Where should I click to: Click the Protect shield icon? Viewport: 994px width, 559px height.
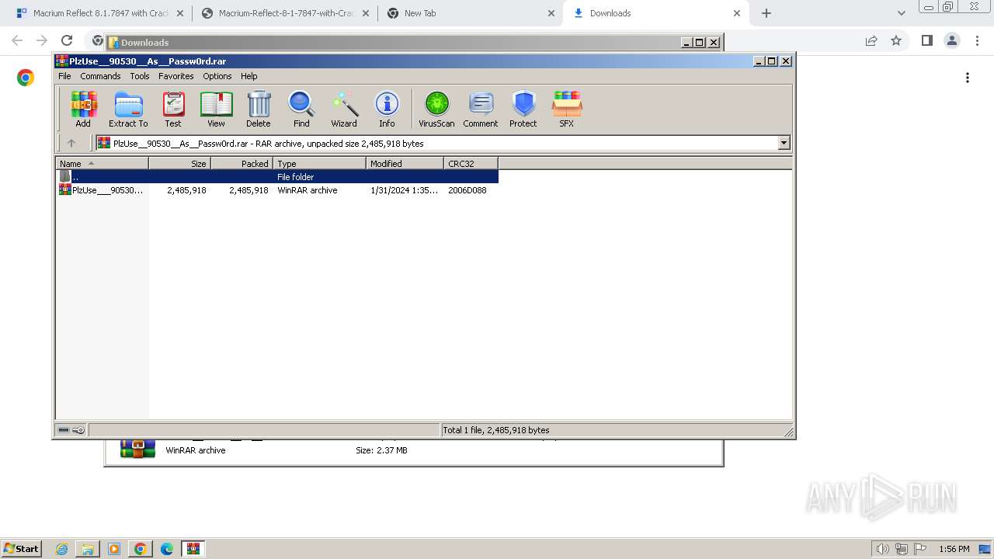click(523, 109)
